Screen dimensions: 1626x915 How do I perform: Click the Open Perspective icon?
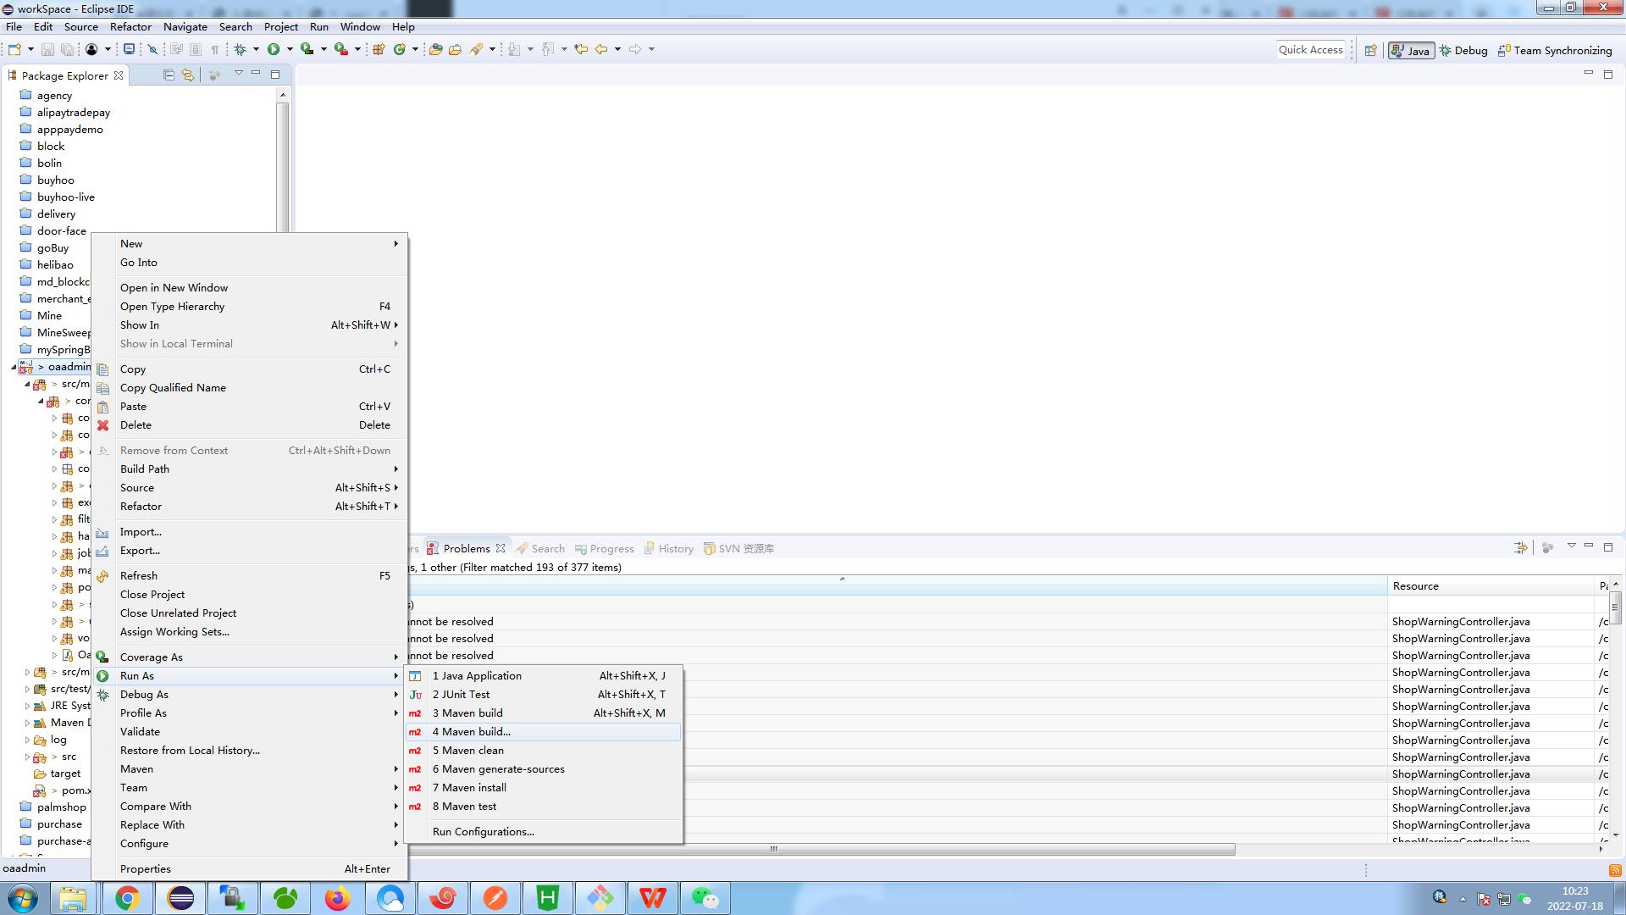1370,50
